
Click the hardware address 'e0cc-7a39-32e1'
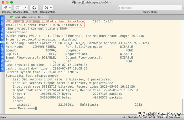click(x=137, y=43)
